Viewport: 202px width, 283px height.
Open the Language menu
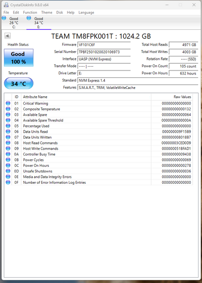point(86,13)
